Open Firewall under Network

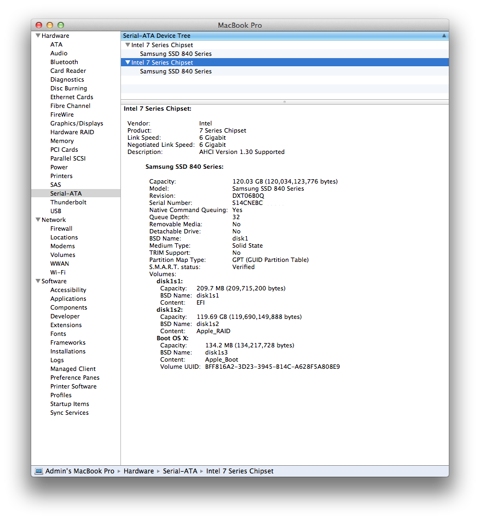click(x=61, y=228)
